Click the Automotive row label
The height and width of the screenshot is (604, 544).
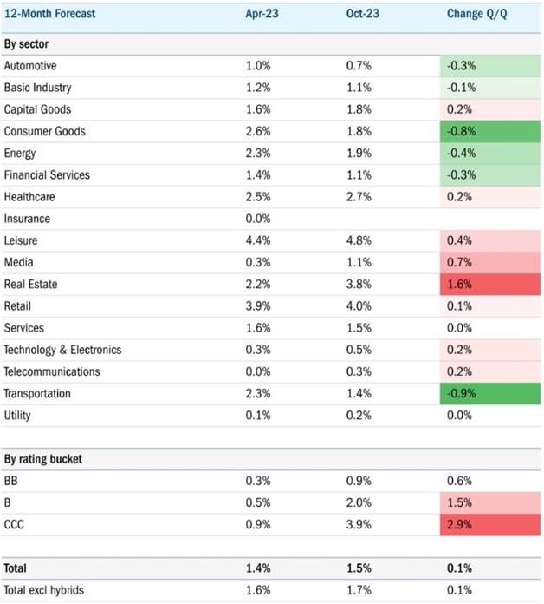point(30,66)
